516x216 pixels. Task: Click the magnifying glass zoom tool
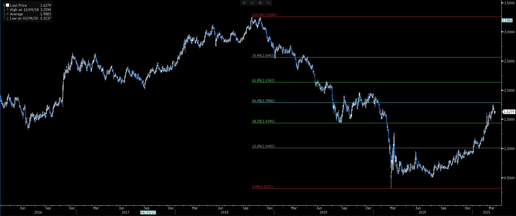[268, 3]
